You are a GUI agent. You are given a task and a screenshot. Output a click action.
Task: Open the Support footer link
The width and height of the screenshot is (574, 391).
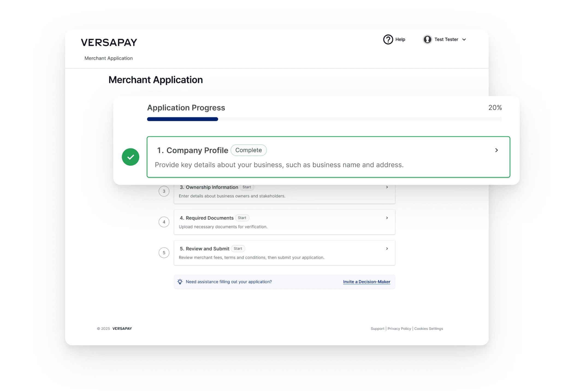[x=377, y=328]
